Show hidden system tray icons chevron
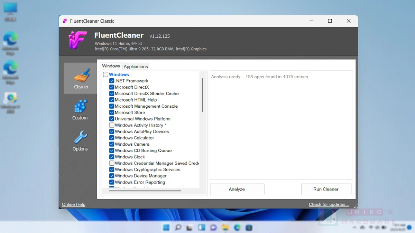 click(x=354, y=228)
